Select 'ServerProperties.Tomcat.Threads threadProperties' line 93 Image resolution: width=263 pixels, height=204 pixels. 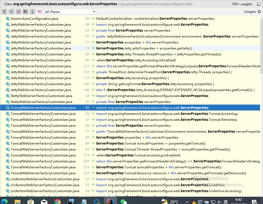[x=163, y=149]
